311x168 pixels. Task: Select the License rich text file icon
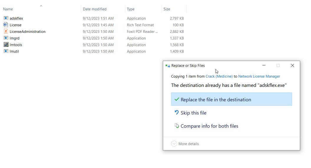pyautogui.click(x=6, y=25)
